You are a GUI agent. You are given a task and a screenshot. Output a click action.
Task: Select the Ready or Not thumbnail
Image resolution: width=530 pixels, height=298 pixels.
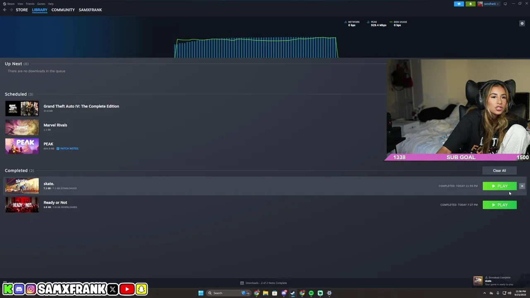pyautogui.click(x=22, y=205)
